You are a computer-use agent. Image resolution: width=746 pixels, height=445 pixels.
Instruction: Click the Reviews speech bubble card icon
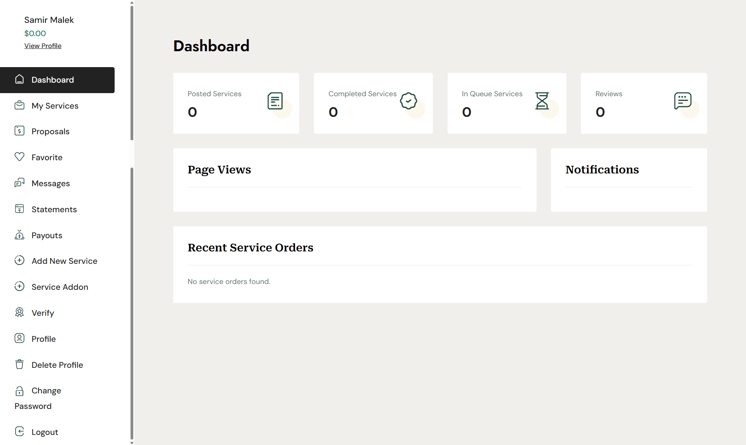(x=682, y=101)
